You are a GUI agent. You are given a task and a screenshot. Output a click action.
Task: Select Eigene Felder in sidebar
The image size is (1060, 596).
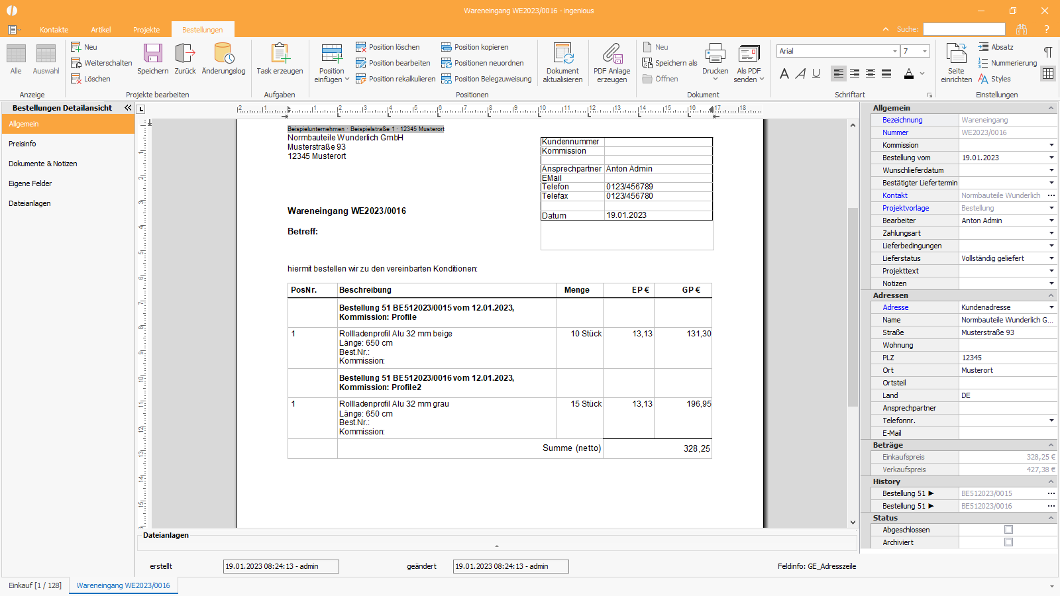tap(68, 183)
